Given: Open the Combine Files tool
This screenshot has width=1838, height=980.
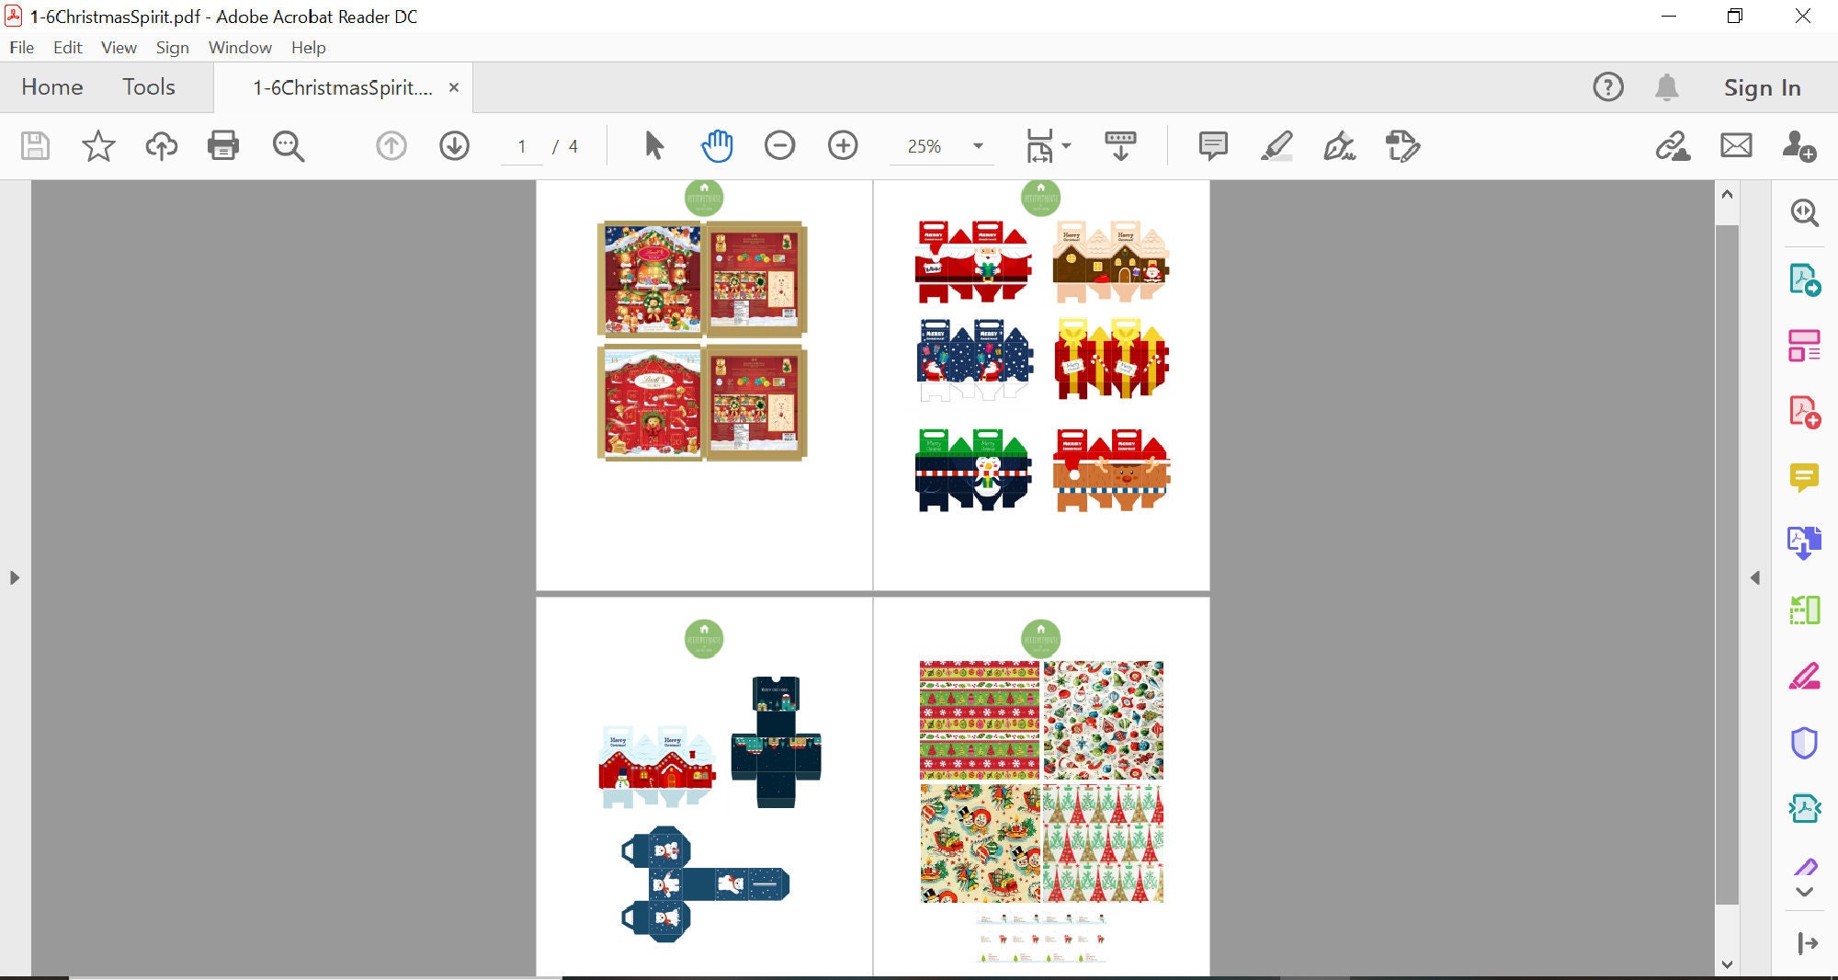Looking at the screenshot, I should click(1804, 543).
